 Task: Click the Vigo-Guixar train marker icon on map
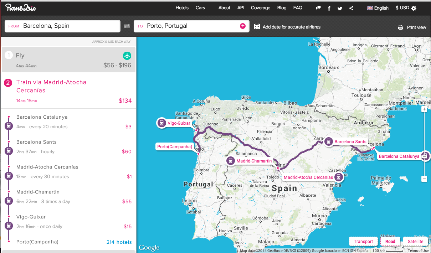(x=161, y=123)
